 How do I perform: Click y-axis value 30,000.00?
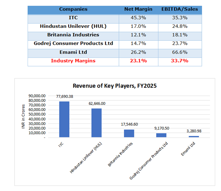[37, 124]
